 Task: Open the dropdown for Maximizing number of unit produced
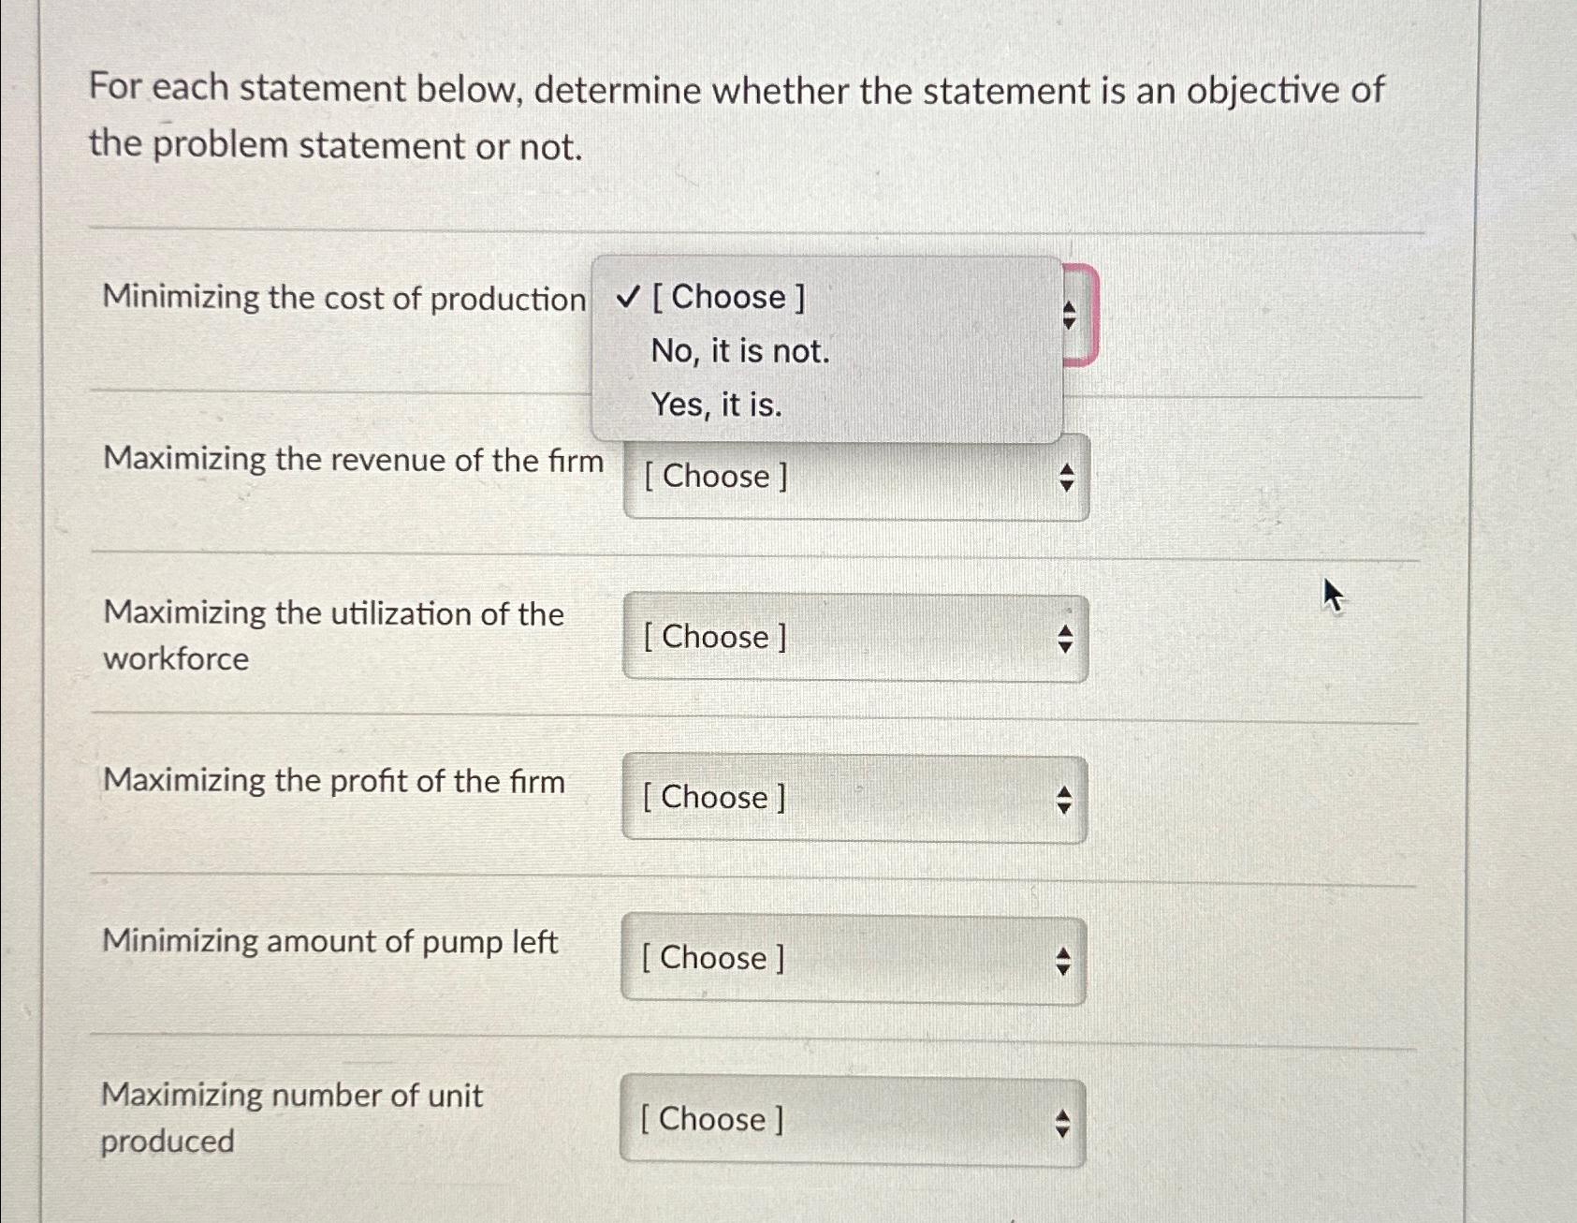click(854, 1120)
